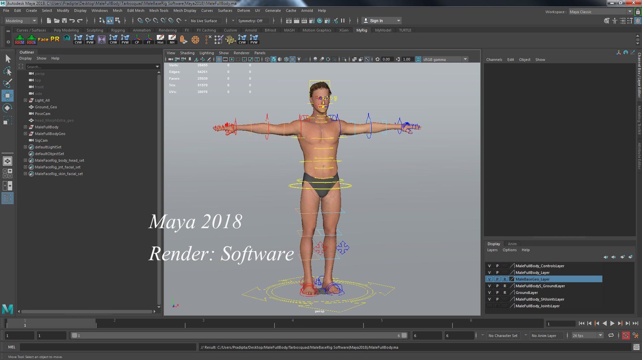Click the MEL command input field
Viewport: 642px width, 360px height.
point(108,347)
